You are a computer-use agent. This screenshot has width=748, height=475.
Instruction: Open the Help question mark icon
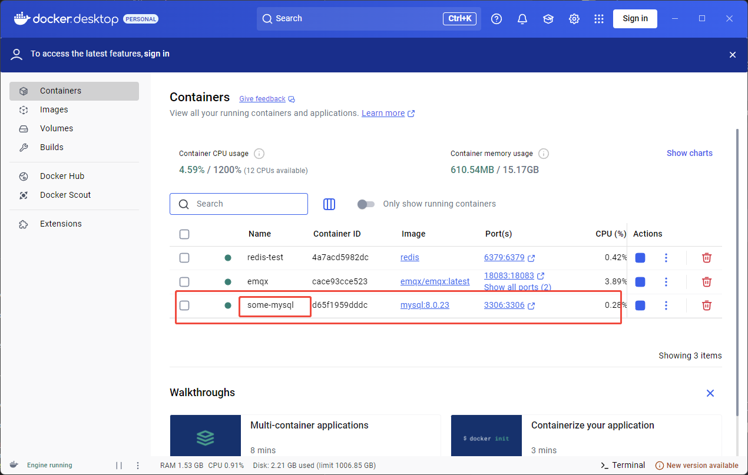coord(497,19)
